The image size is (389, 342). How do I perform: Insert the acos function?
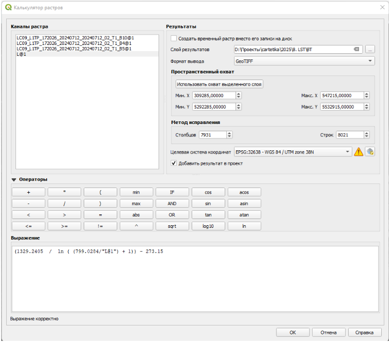tap(244, 192)
